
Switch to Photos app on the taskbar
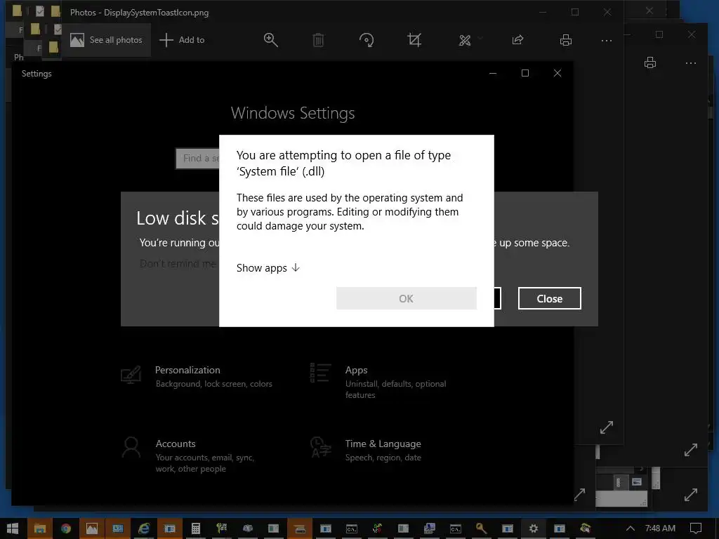pyautogui.click(x=92, y=528)
